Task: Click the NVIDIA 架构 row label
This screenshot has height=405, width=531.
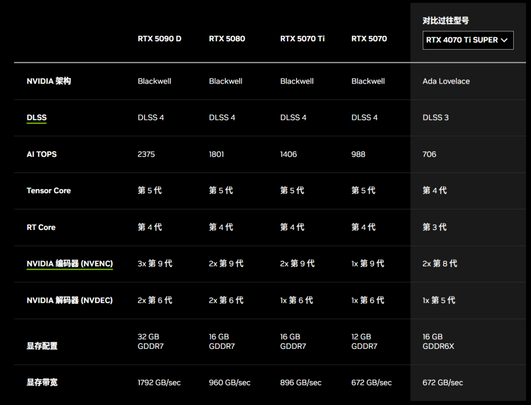Action: point(49,81)
